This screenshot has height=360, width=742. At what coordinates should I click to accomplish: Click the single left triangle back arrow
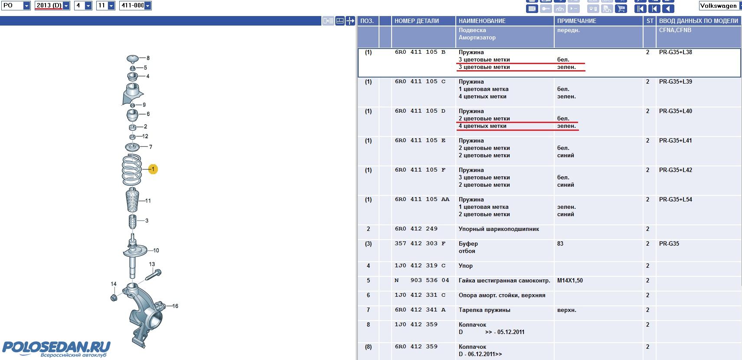click(x=668, y=9)
